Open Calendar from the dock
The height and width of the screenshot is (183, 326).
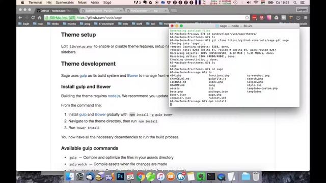click(130, 176)
